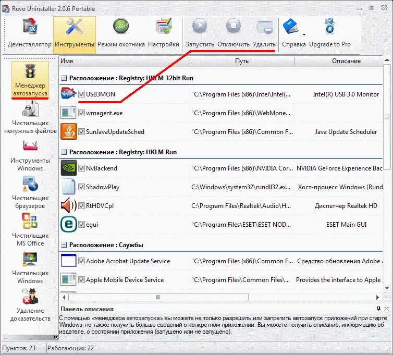
Task: Click the NvBackend NVIDIA icon
Action: pos(68,168)
